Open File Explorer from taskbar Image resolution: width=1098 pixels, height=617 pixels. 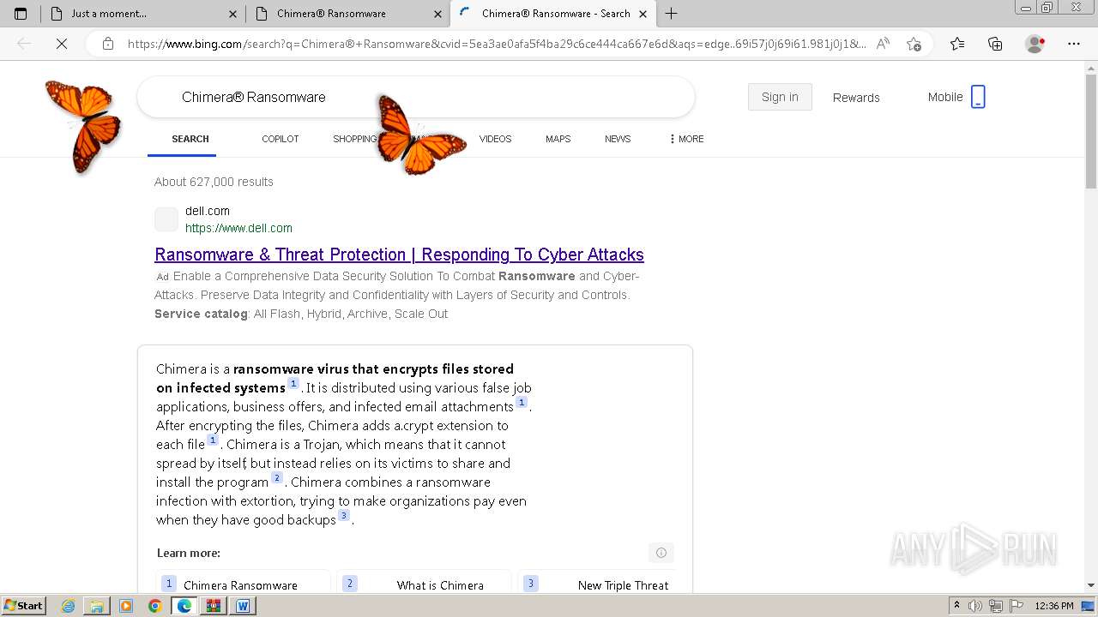point(97,606)
